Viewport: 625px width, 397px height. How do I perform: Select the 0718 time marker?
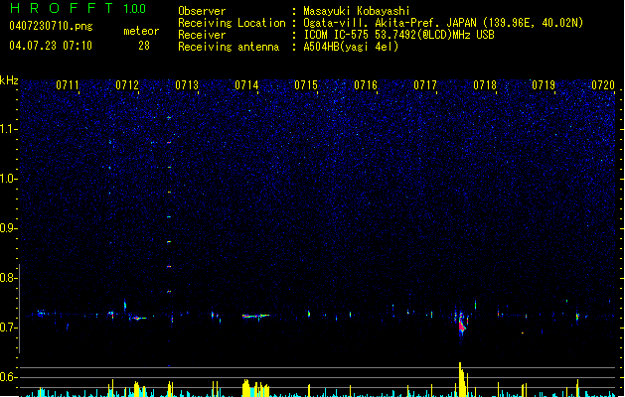485,85
